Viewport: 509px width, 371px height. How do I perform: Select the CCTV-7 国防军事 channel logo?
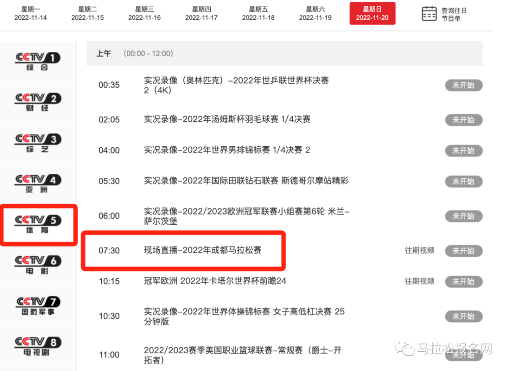point(38,306)
